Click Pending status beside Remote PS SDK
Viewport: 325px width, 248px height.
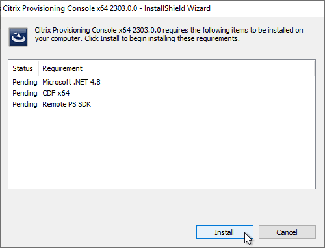tap(25, 104)
